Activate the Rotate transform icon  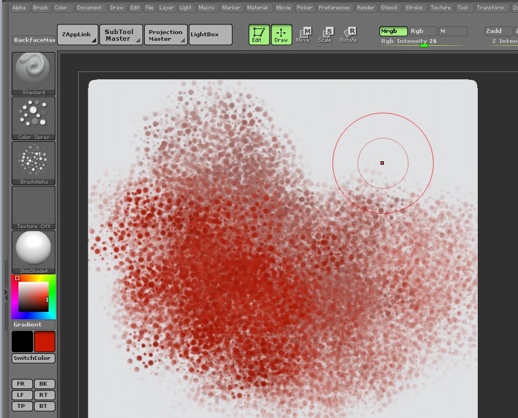349,35
